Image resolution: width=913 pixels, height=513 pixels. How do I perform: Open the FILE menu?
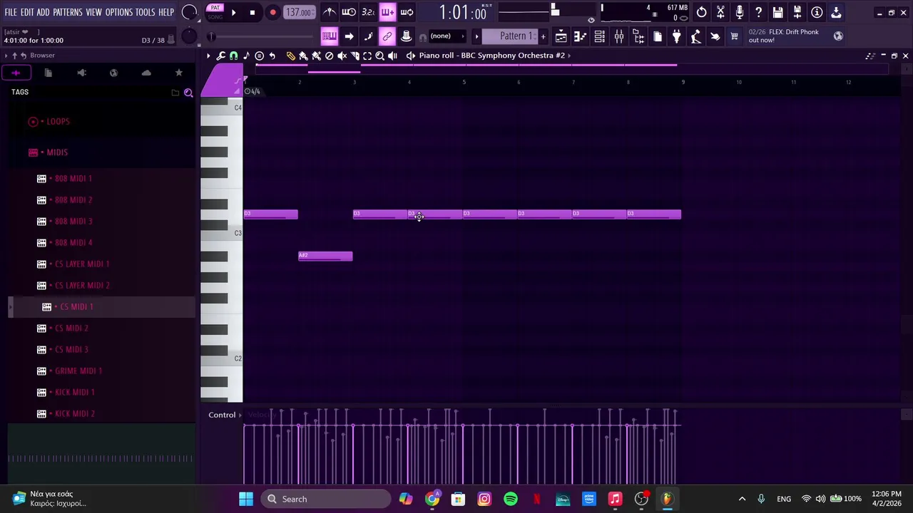[11, 12]
